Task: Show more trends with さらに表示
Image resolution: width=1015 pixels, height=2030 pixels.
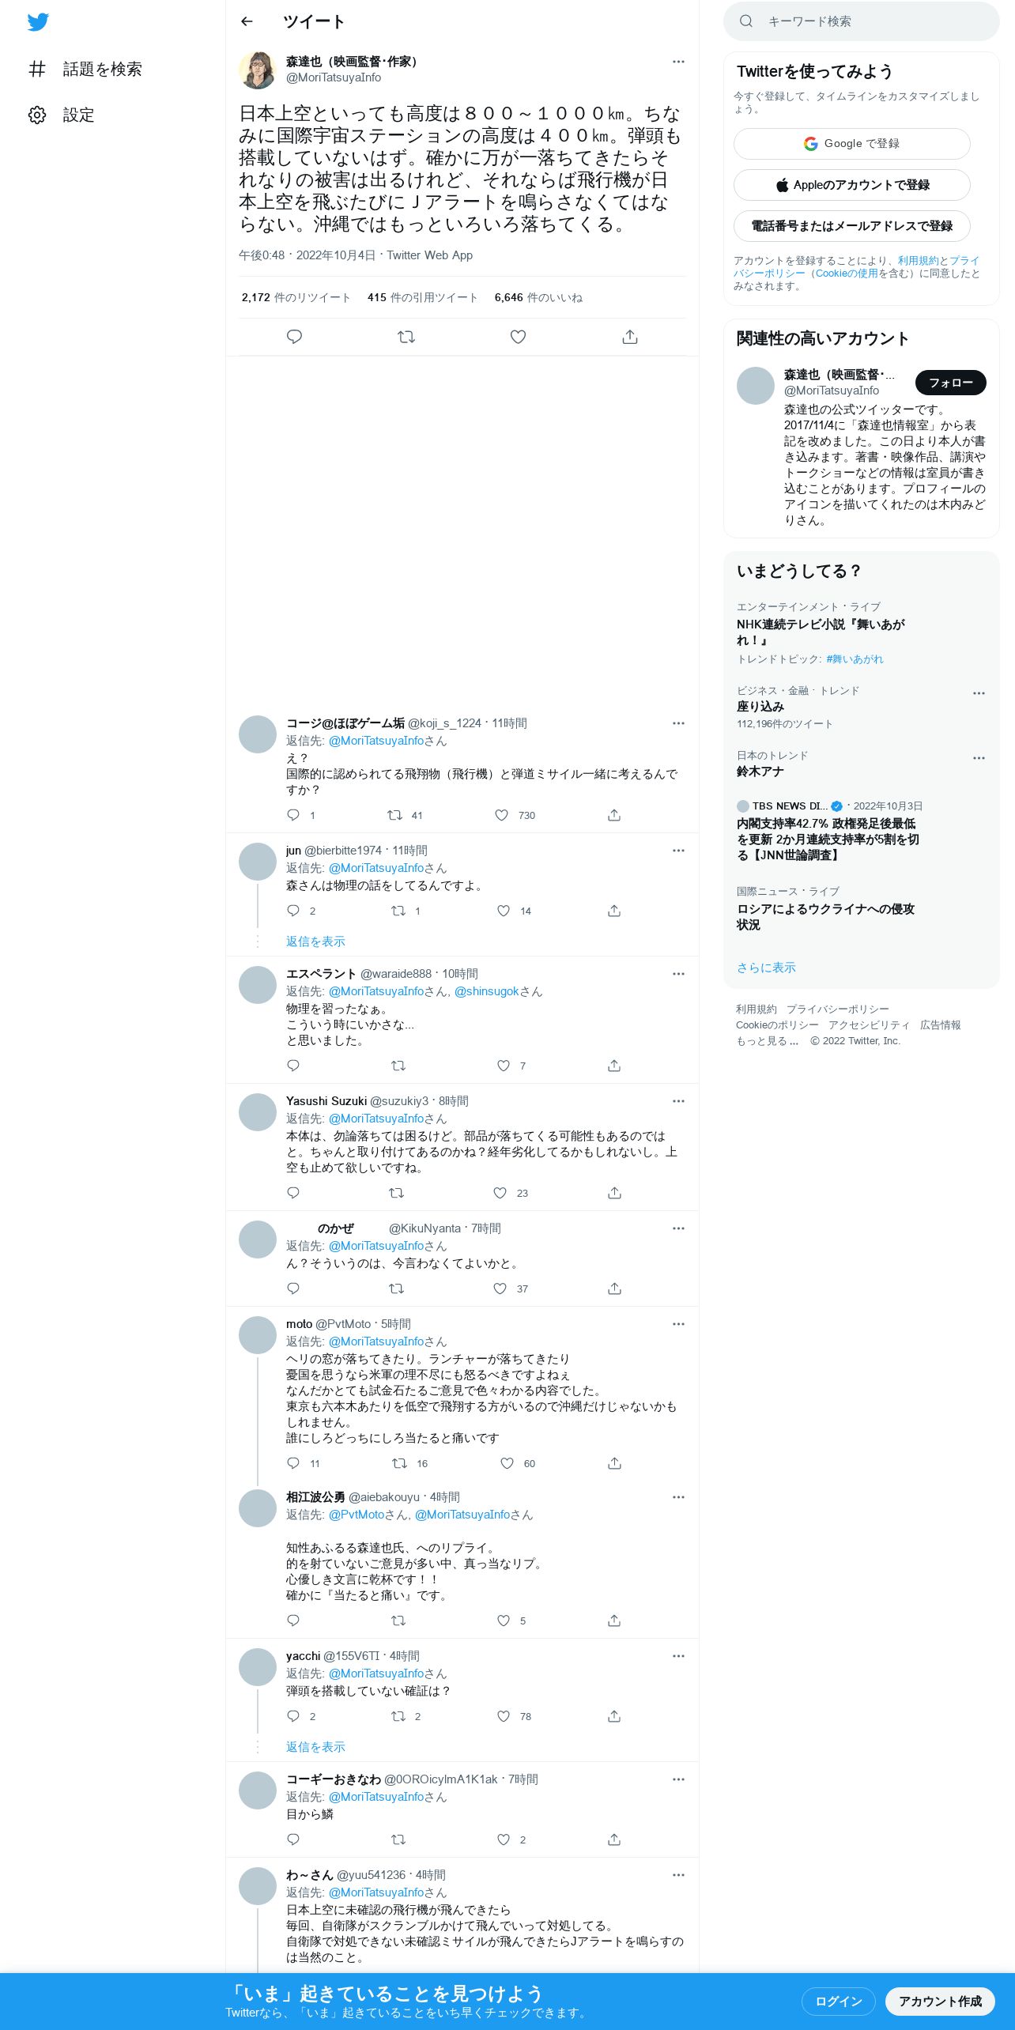Action: (766, 968)
